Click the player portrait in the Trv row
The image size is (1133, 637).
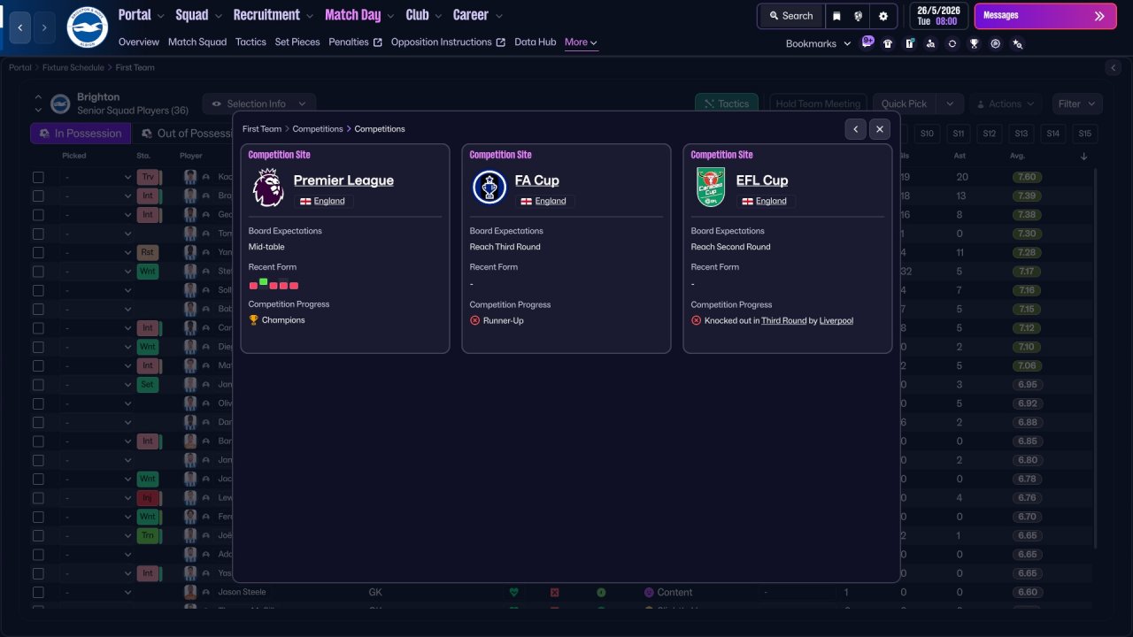pos(190,177)
